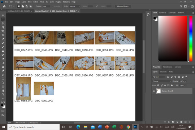The image size is (195, 130).
Task: Toggle lock image pixels
Action: pyautogui.click(x=162, y=86)
